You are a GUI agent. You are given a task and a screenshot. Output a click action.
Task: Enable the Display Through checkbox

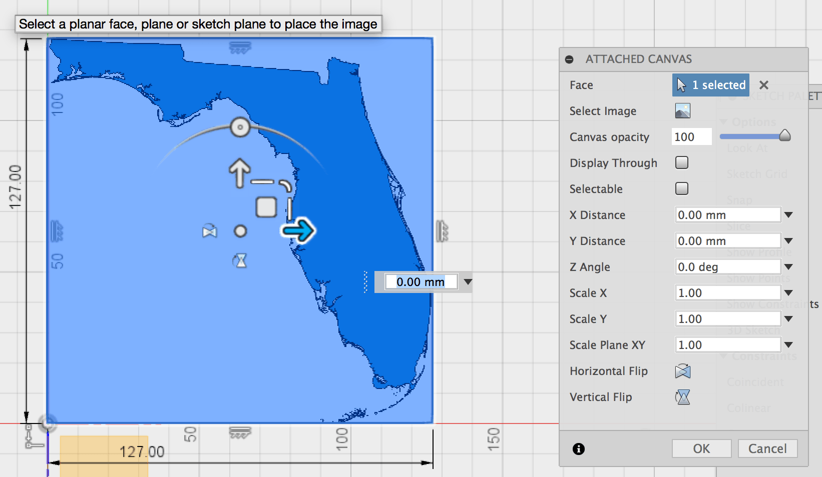(x=682, y=162)
